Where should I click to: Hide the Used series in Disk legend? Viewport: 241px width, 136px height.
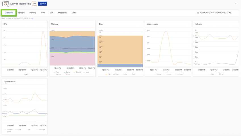(117, 74)
